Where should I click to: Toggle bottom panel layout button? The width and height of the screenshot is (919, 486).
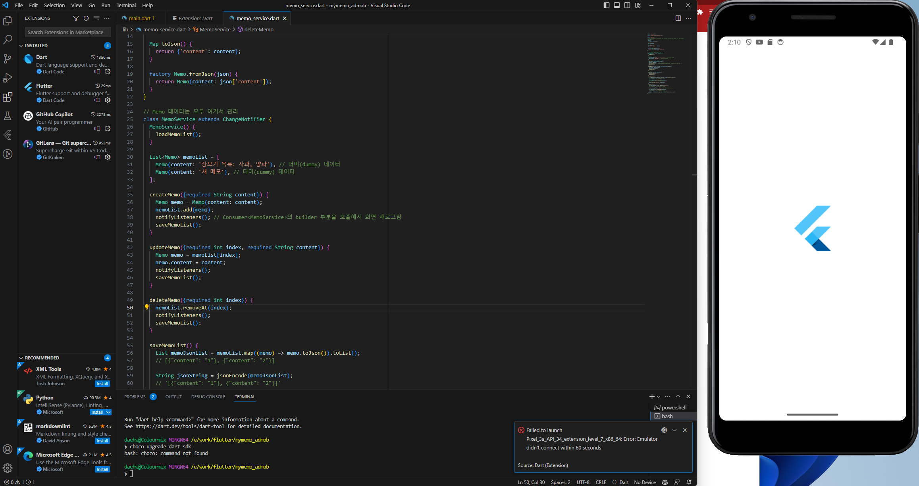click(617, 5)
